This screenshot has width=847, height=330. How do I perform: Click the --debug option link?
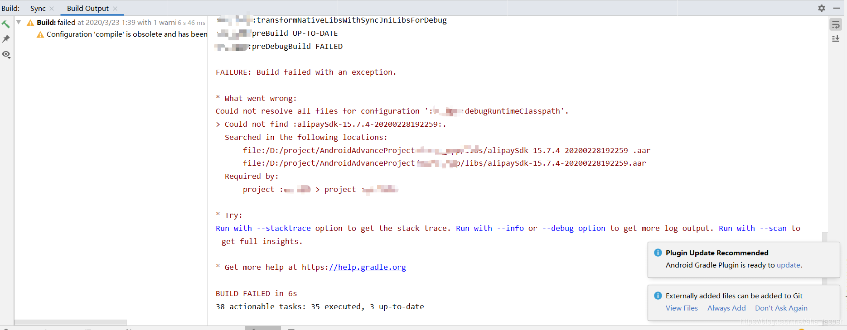pyautogui.click(x=574, y=228)
